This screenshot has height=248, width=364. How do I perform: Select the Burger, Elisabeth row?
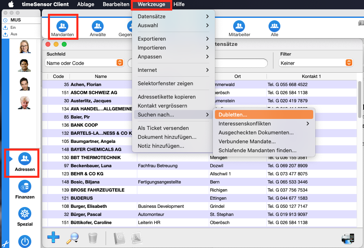[199, 206]
